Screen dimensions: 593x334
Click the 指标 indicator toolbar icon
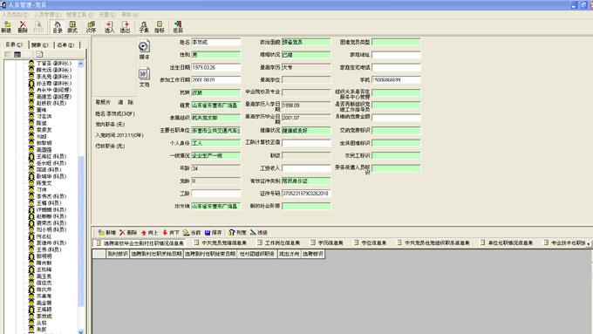[160, 27]
